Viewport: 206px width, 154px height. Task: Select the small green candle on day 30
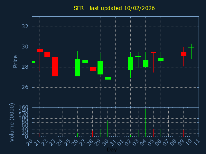[x=108, y=78]
